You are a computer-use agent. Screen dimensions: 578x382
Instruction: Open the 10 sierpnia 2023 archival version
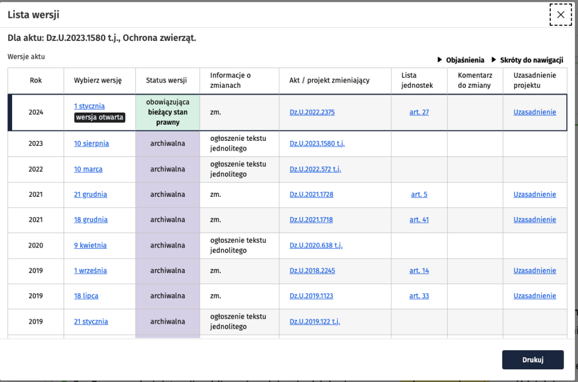(x=91, y=144)
